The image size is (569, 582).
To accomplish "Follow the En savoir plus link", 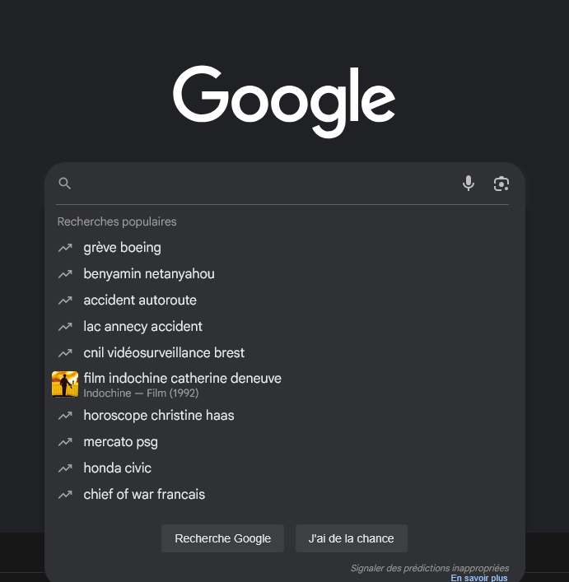I will tap(478, 578).
